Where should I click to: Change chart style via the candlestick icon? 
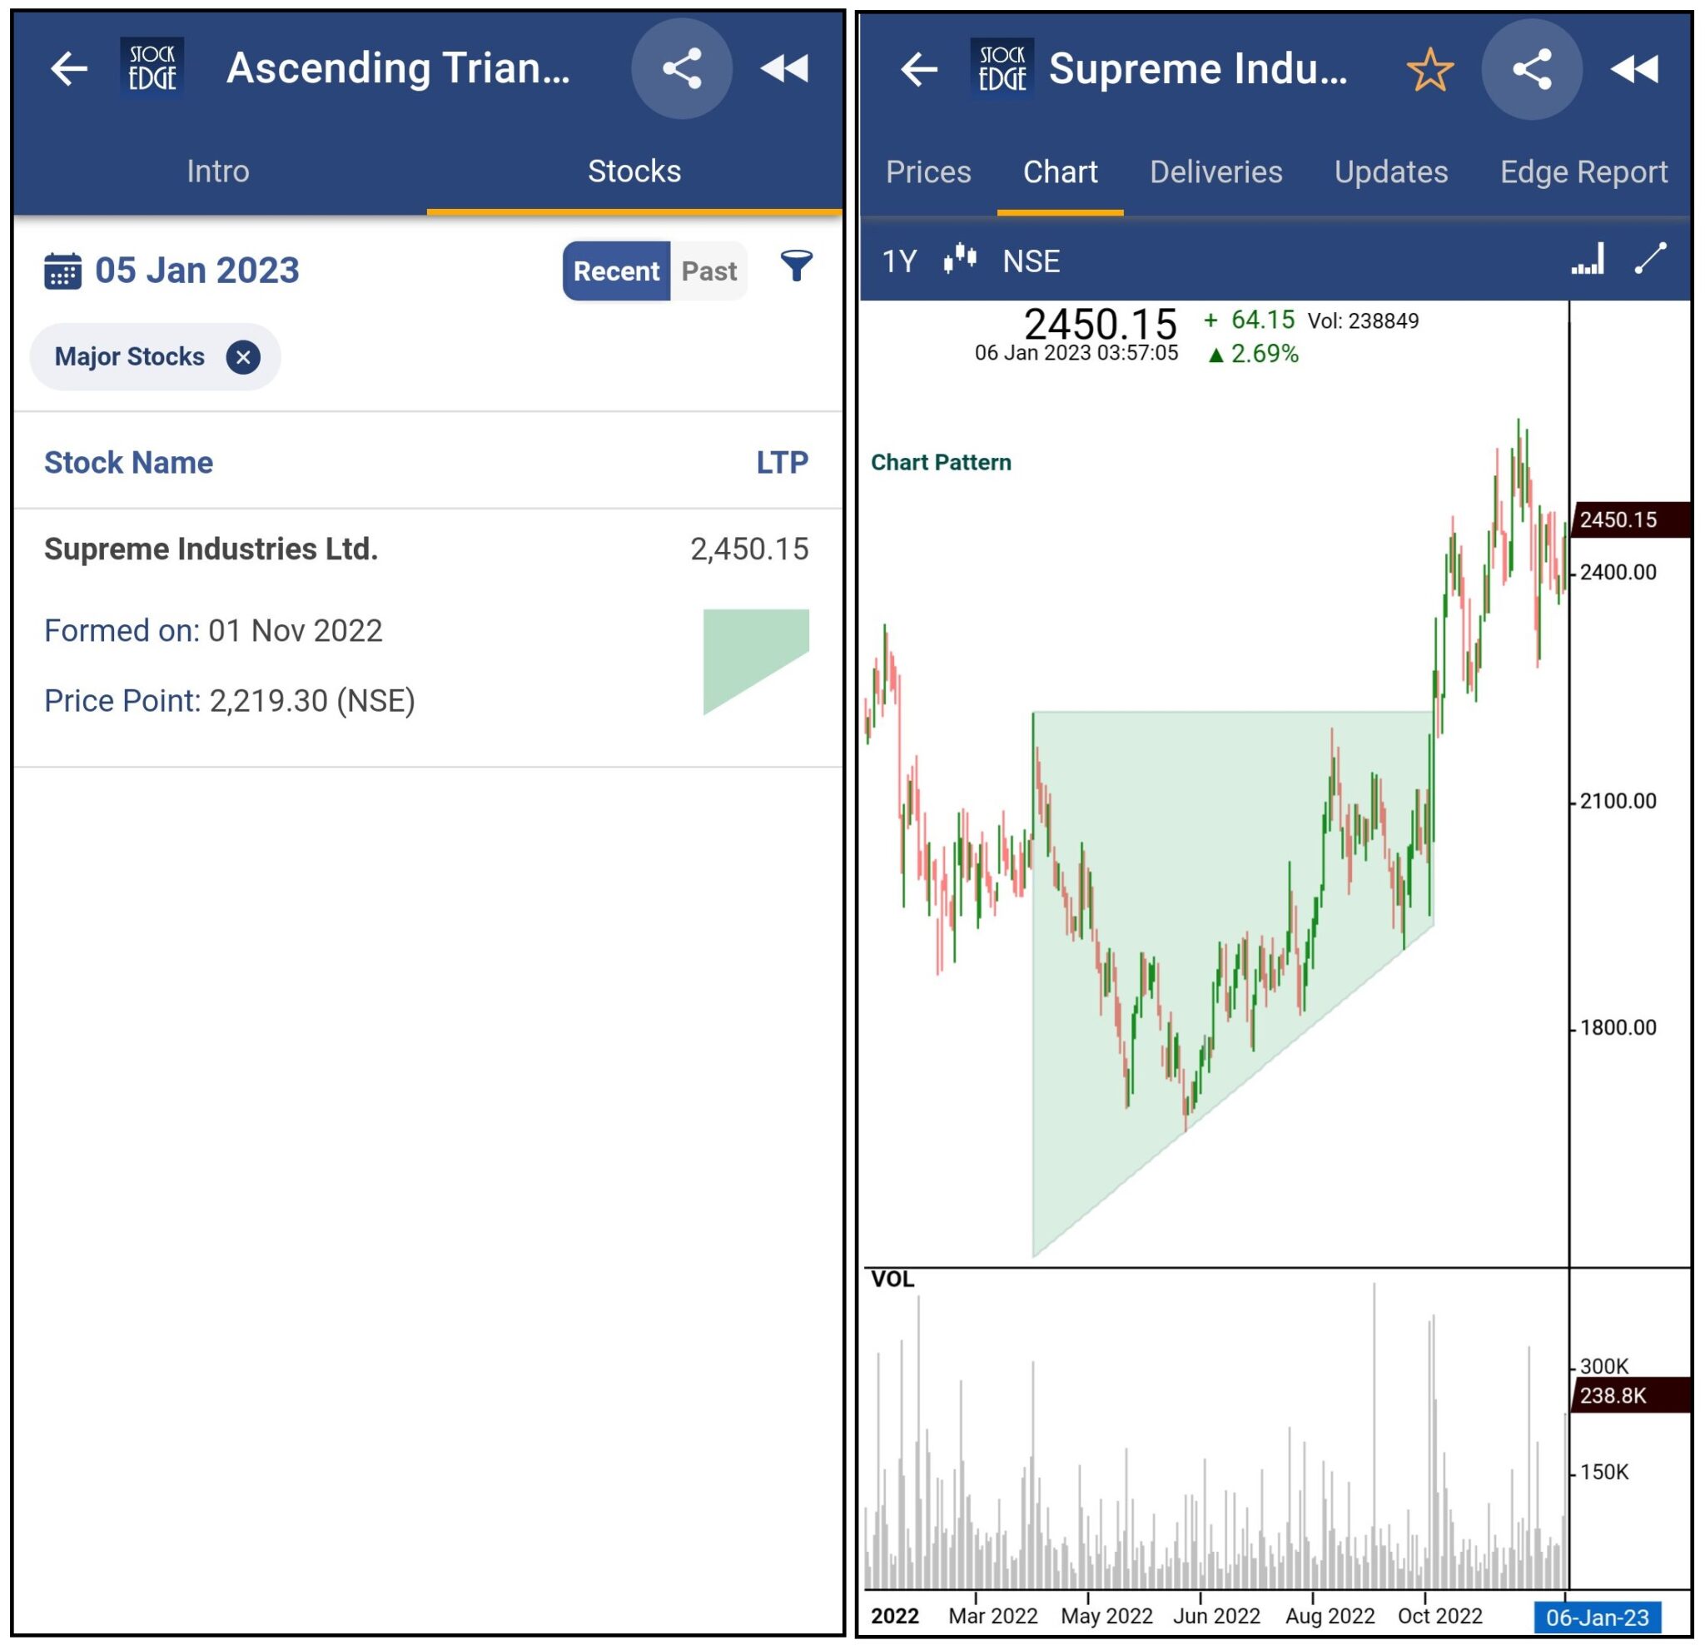961,260
